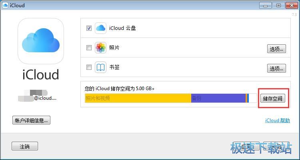Click the iCloud account email text
300x160 pixels.
pos(45,98)
